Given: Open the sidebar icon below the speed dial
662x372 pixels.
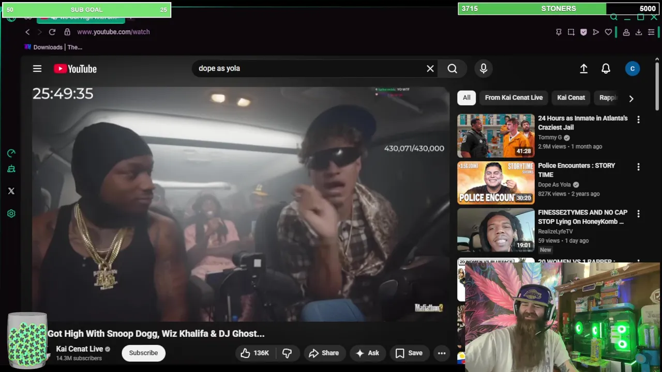Looking at the screenshot, I should pos(11,169).
